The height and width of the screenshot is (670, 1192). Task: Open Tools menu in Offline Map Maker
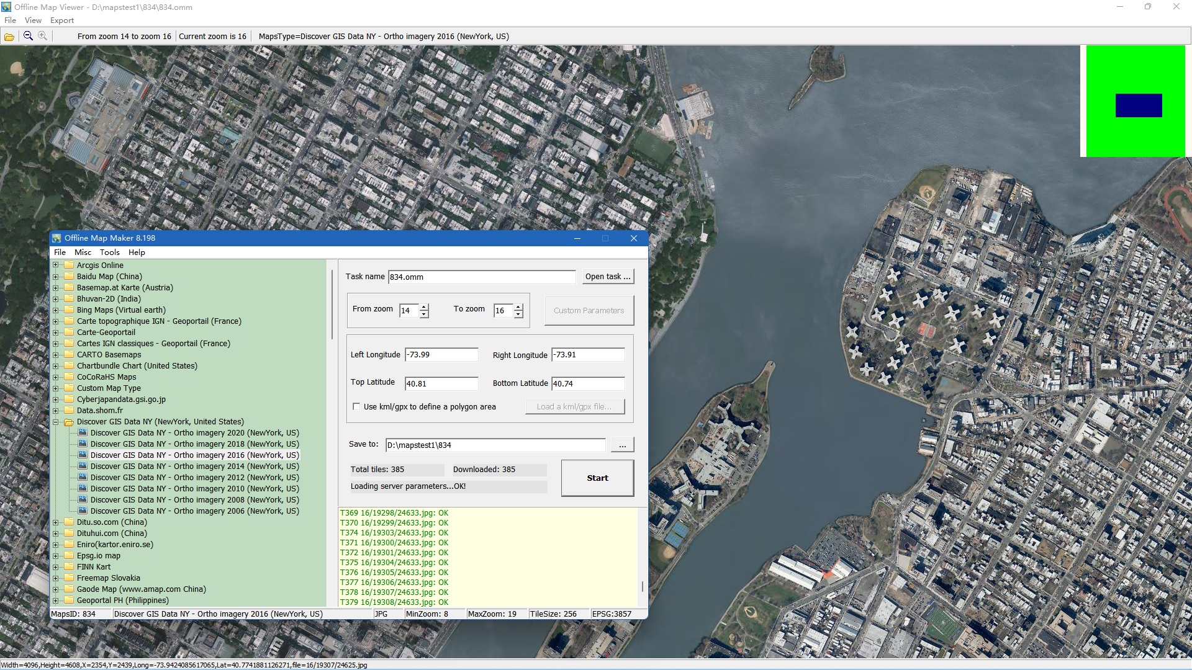click(110, 252)
